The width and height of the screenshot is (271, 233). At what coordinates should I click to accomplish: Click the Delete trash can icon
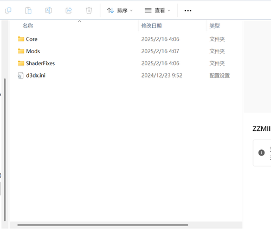[x=89, y=10]
